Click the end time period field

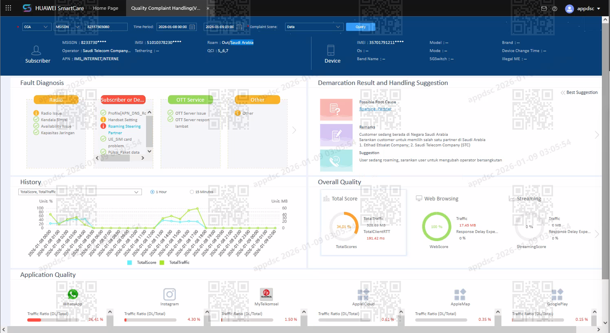[x=224, y=27]
